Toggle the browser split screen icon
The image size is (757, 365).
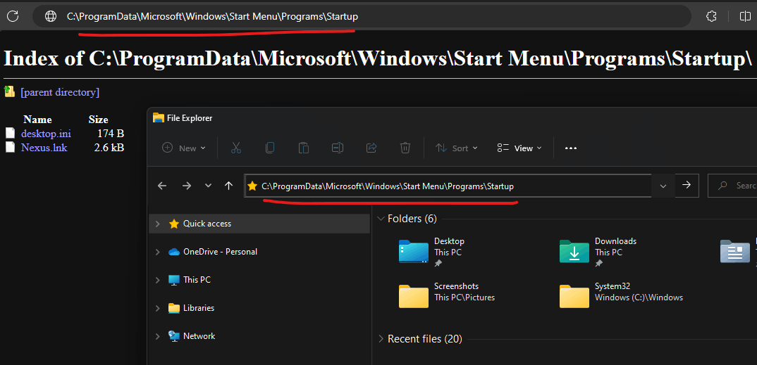(x=745, y=16)
